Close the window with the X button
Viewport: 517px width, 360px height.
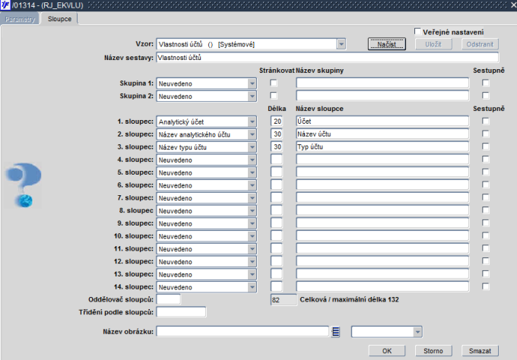[x=513, y=5]
